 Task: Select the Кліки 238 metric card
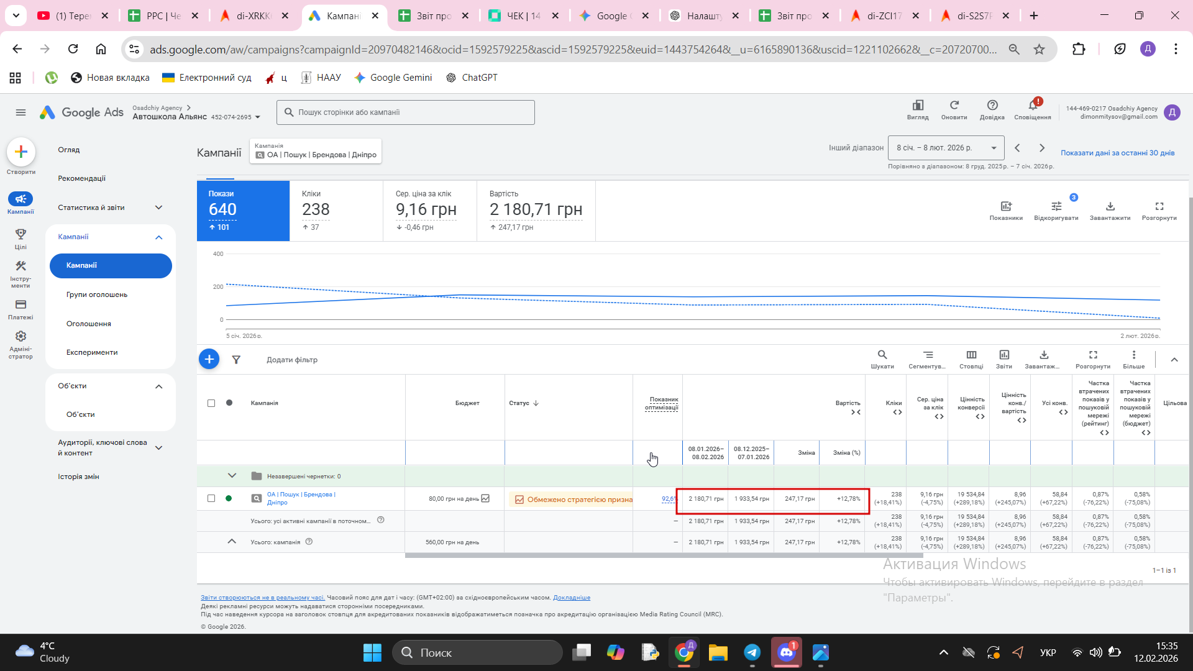pyautogui.click(x=336, y=210)
